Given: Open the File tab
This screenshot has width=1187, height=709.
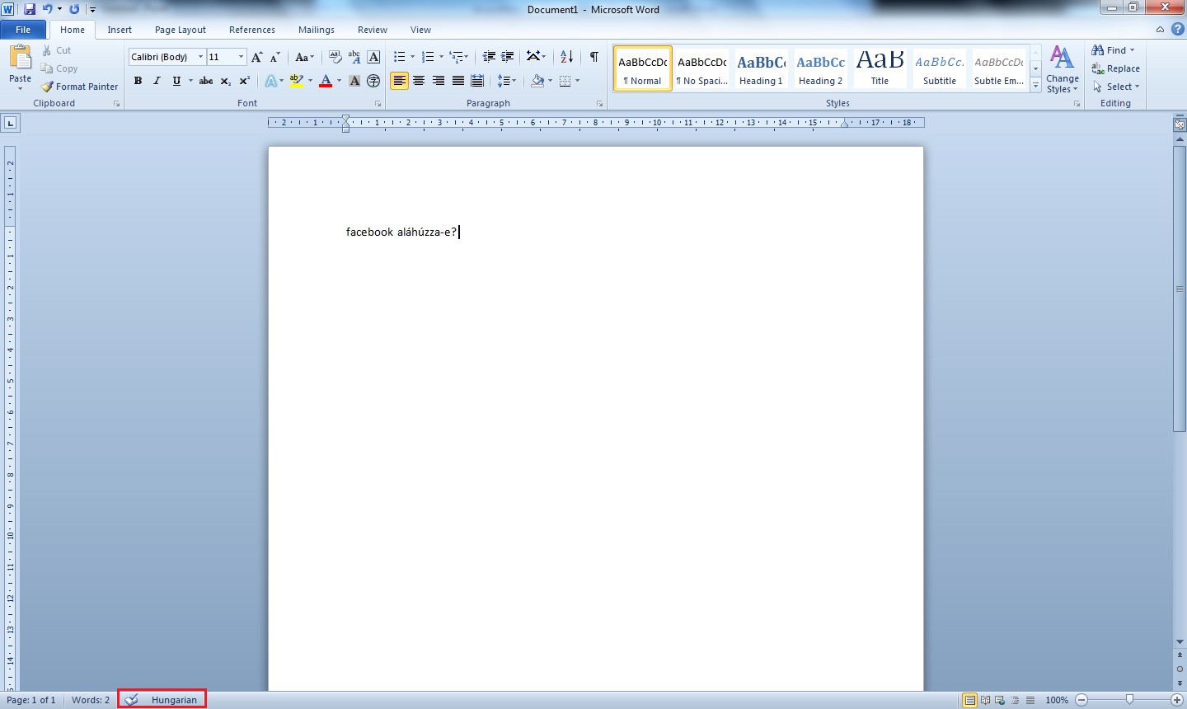Looking at the screenshot, I should pos(23,30).
